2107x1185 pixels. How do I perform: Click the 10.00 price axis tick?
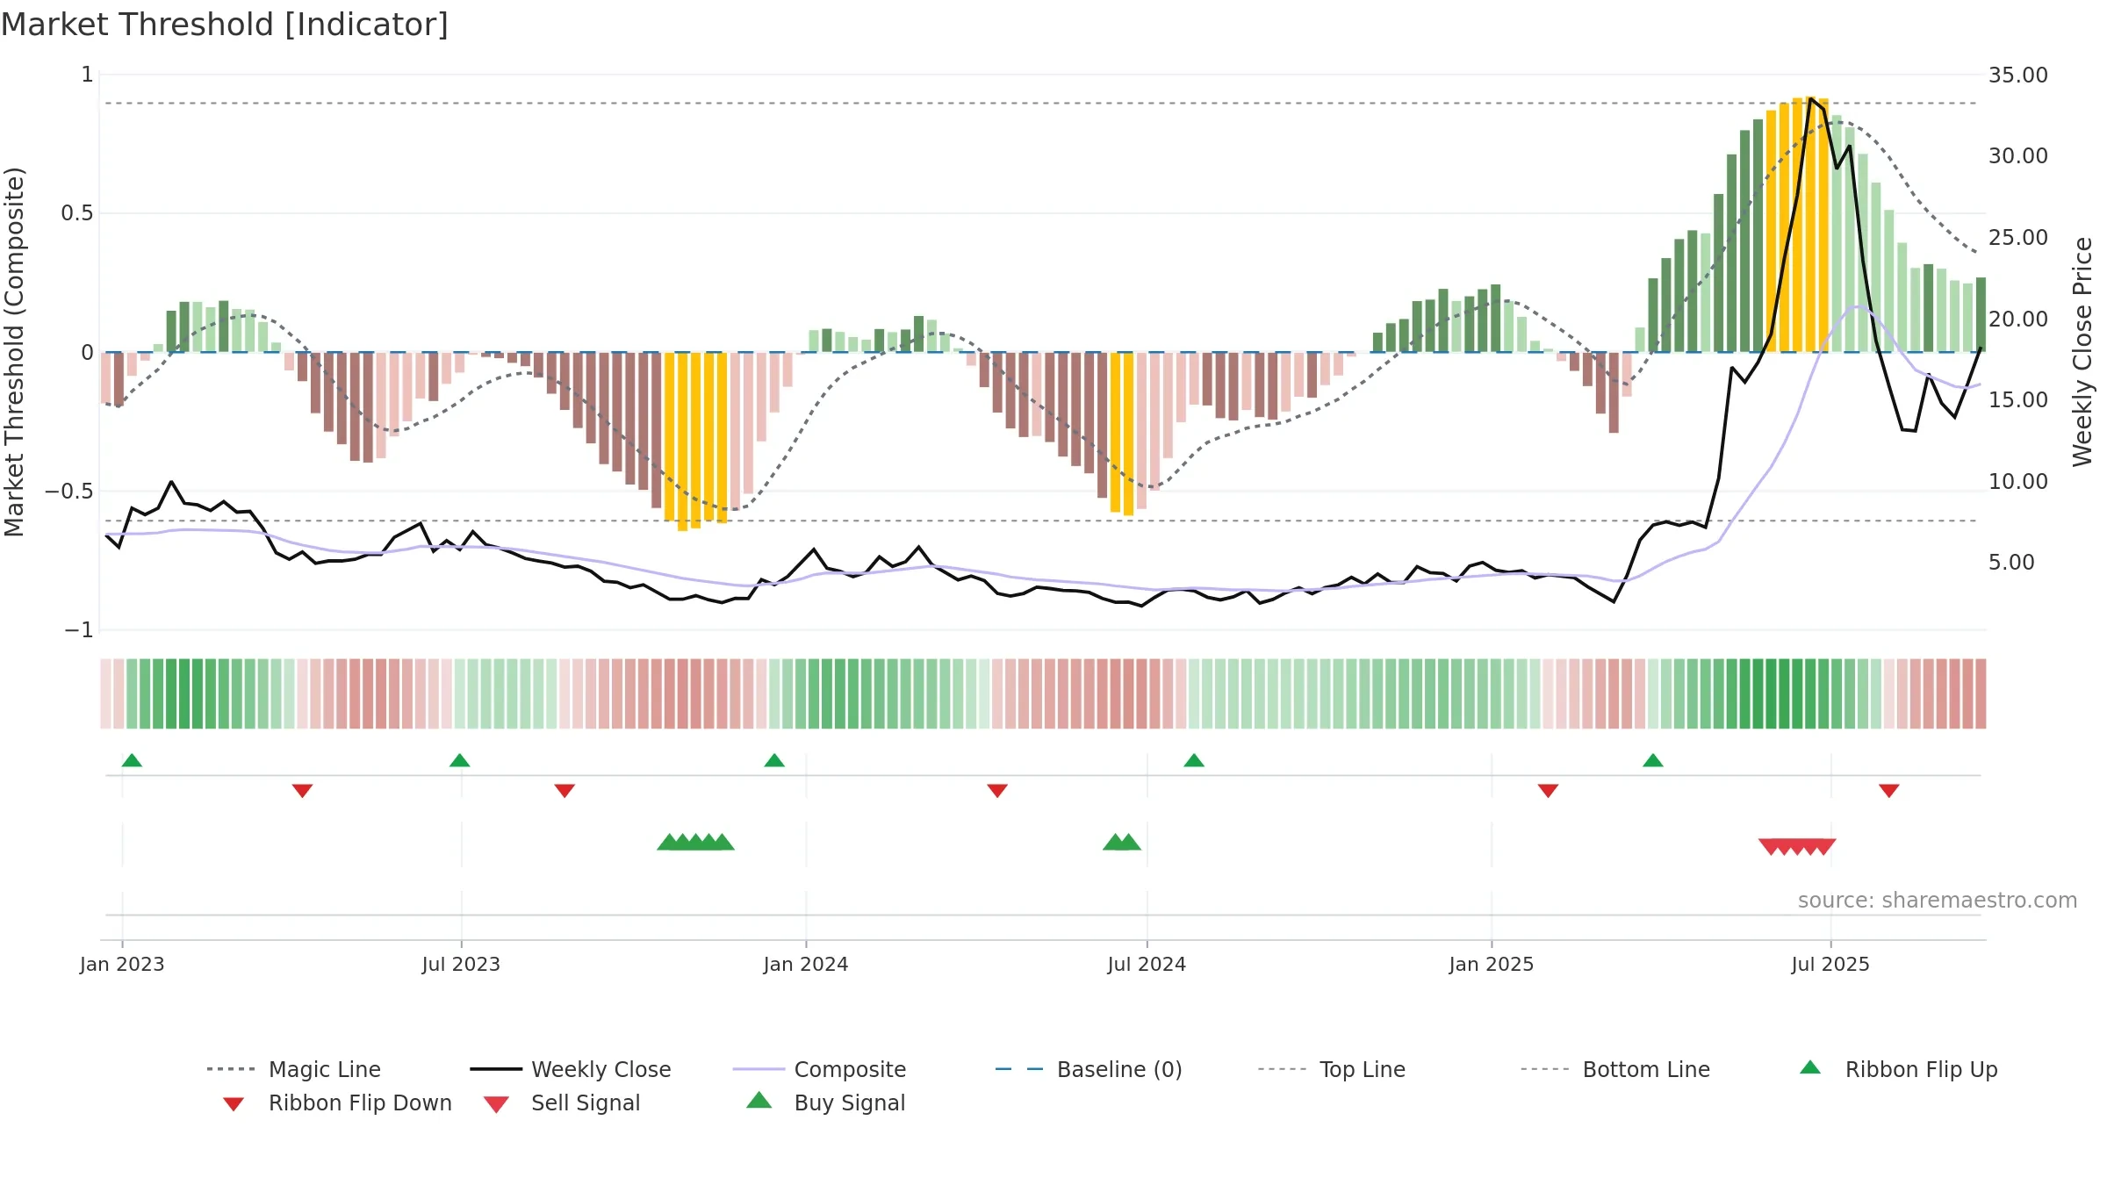(x=2018, y=482)
